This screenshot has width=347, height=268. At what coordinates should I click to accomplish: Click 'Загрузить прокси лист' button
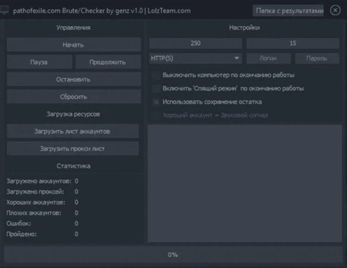click(x=72, y=148)
